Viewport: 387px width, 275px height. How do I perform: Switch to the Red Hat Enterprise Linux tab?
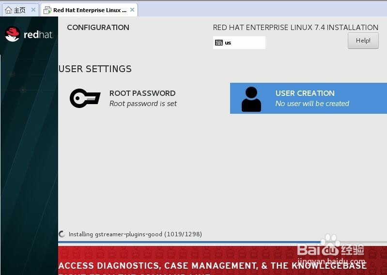89,10
